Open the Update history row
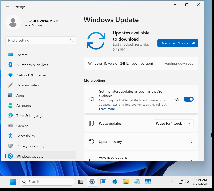The image size is (214, 191). pos(141,142)
